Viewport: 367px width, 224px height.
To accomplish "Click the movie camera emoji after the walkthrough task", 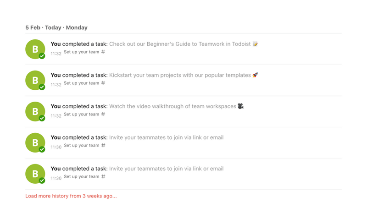I will tap(241, 106).
